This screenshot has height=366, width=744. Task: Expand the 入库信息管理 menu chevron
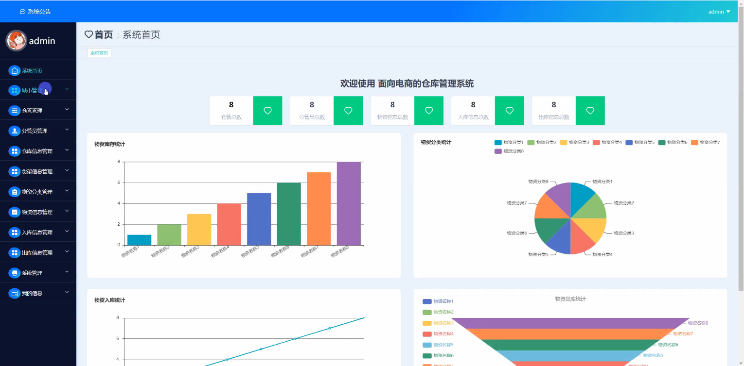(67, 232)
